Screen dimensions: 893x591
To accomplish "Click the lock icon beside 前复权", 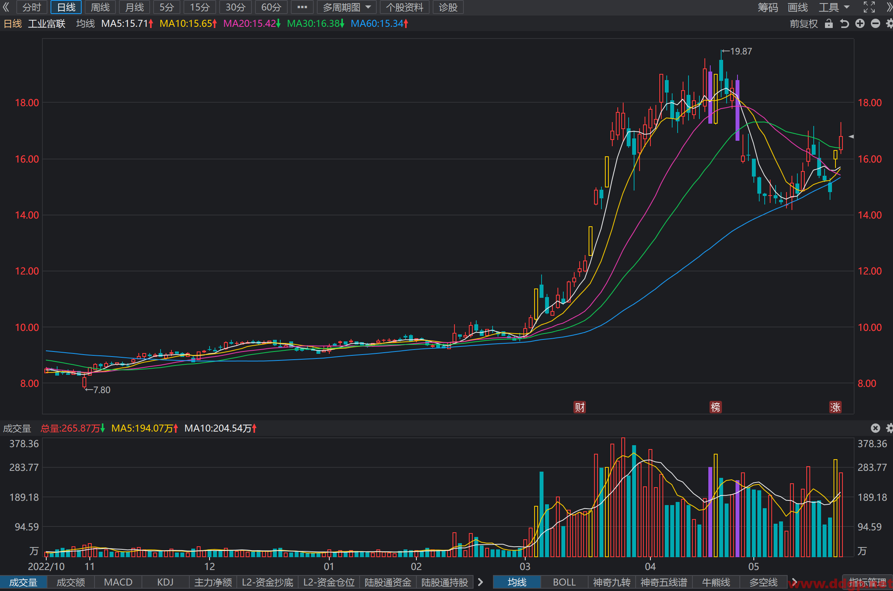I will pyautogui.click(x=829, y=24).
